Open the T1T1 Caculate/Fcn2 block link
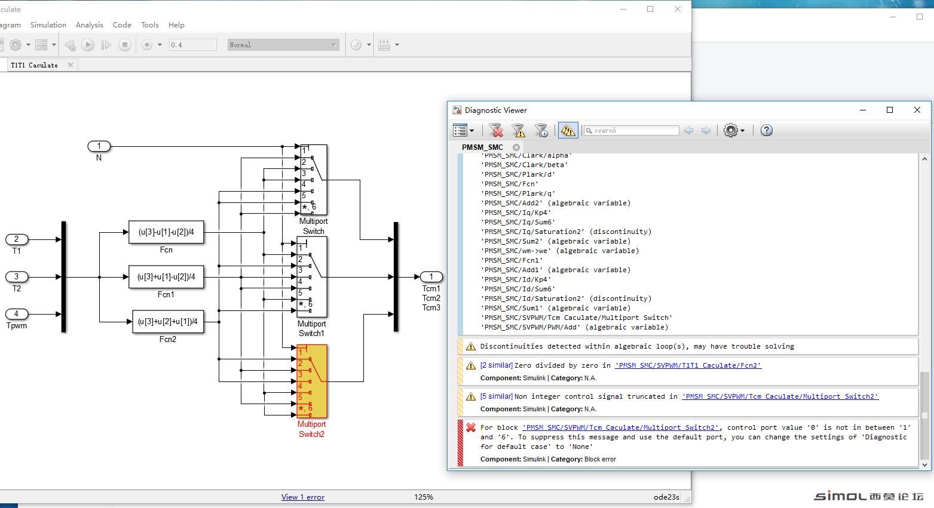934x508 pixels. [688, 365]
